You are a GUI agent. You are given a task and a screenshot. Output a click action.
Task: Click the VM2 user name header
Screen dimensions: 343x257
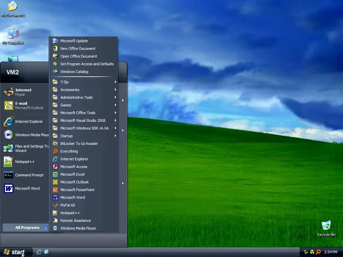tap(12, 72)
